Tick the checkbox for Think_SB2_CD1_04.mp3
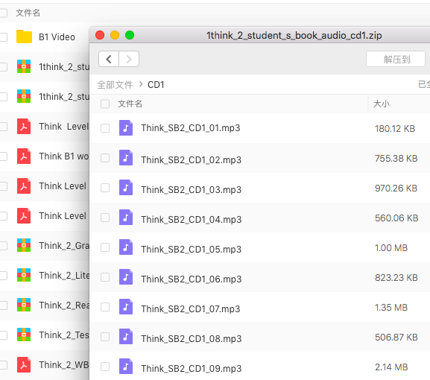This screenshot has width=430, height=380. click(x=105, y=218)
